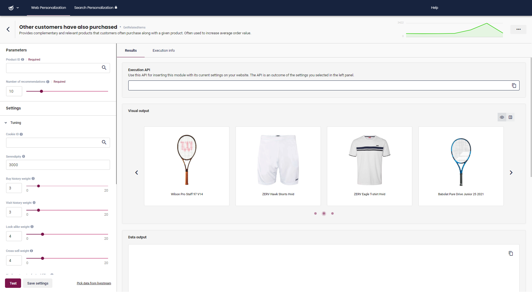The image size is (532, 292).
Task: Click Look-alike weight value box
Action: tap(14, 236)
